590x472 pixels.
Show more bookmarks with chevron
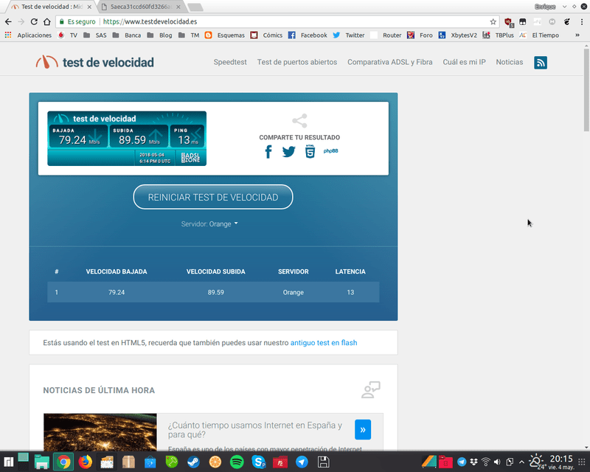click(x=577, y=35)
